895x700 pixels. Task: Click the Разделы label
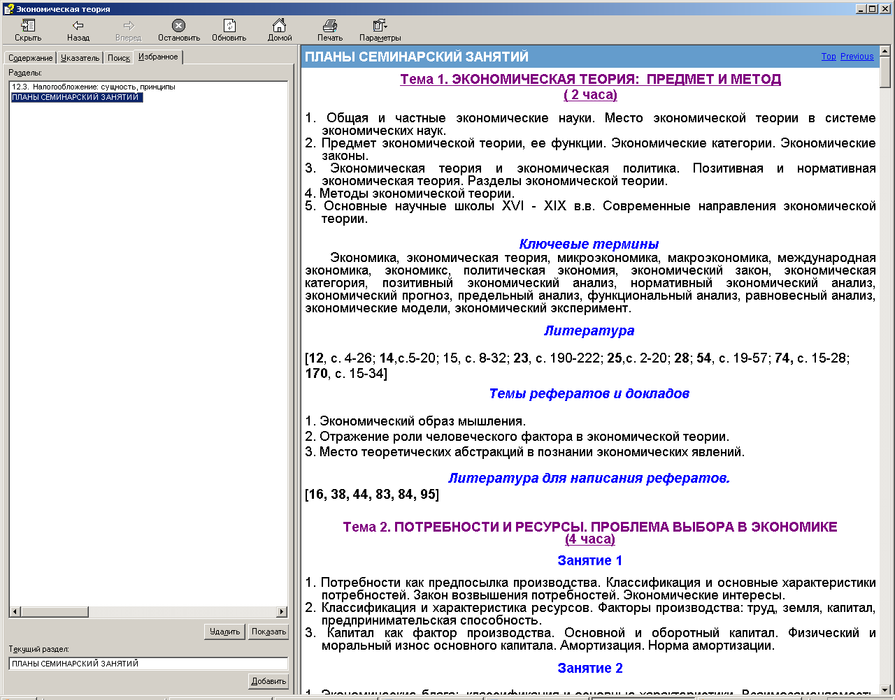click(x=25, y=73)
